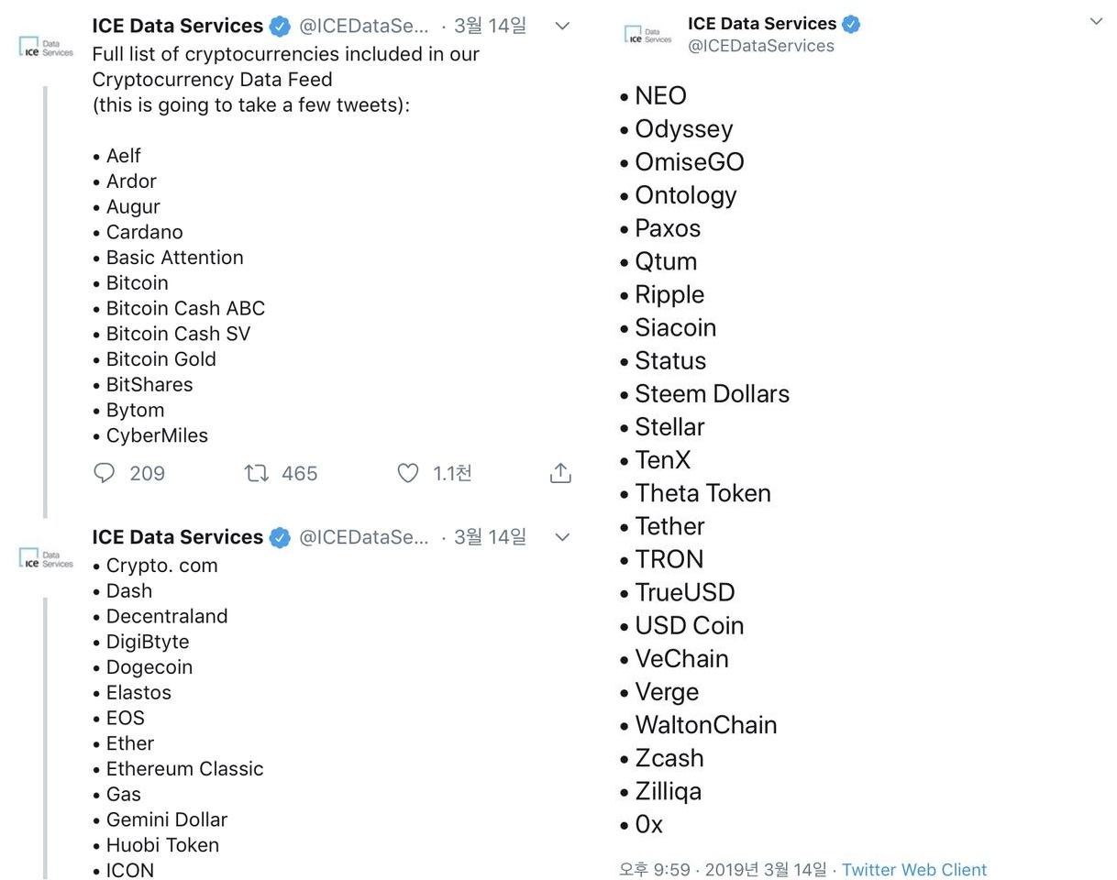Share the first tweet via upload icon
The image size is (1117, 880).
point(560,473)
